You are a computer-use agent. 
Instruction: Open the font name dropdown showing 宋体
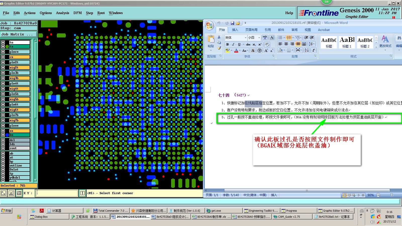[245, 38]
